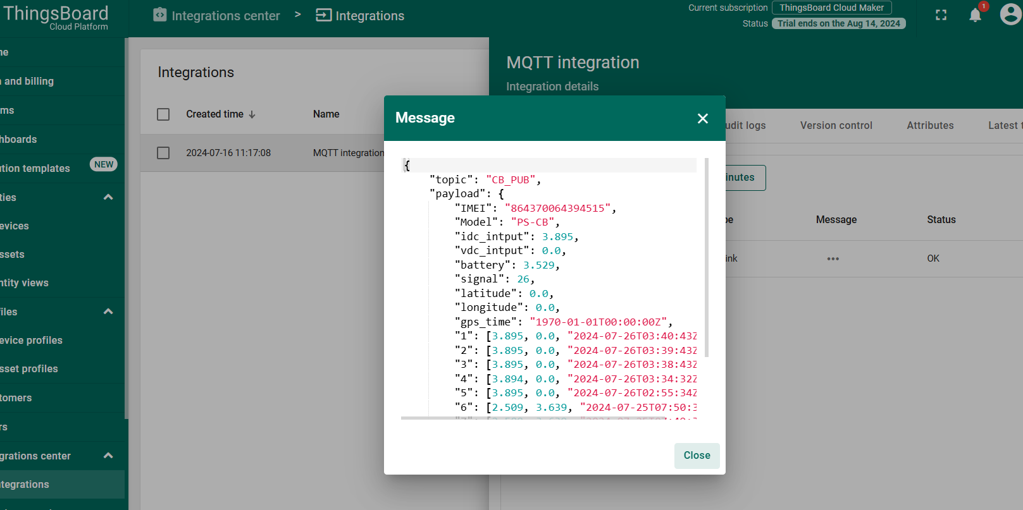Collapse the Integrations center sidebar chevron
Image resolution: width=1023 pixels, height=510 pixels.
coord(108,456)
